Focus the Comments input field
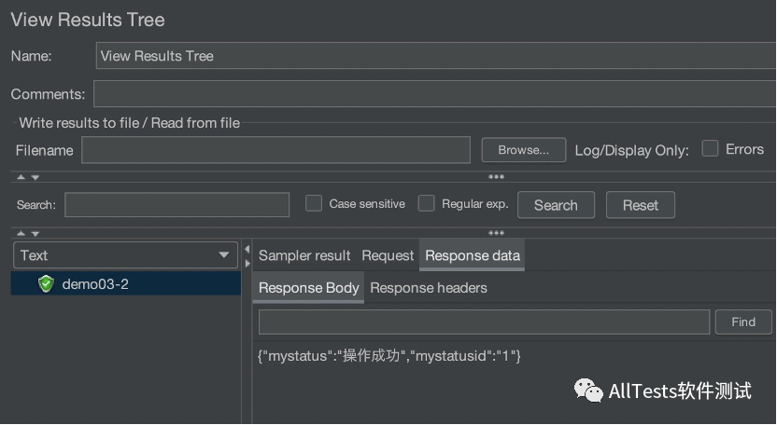777x425 pixels. click(434, 94)
